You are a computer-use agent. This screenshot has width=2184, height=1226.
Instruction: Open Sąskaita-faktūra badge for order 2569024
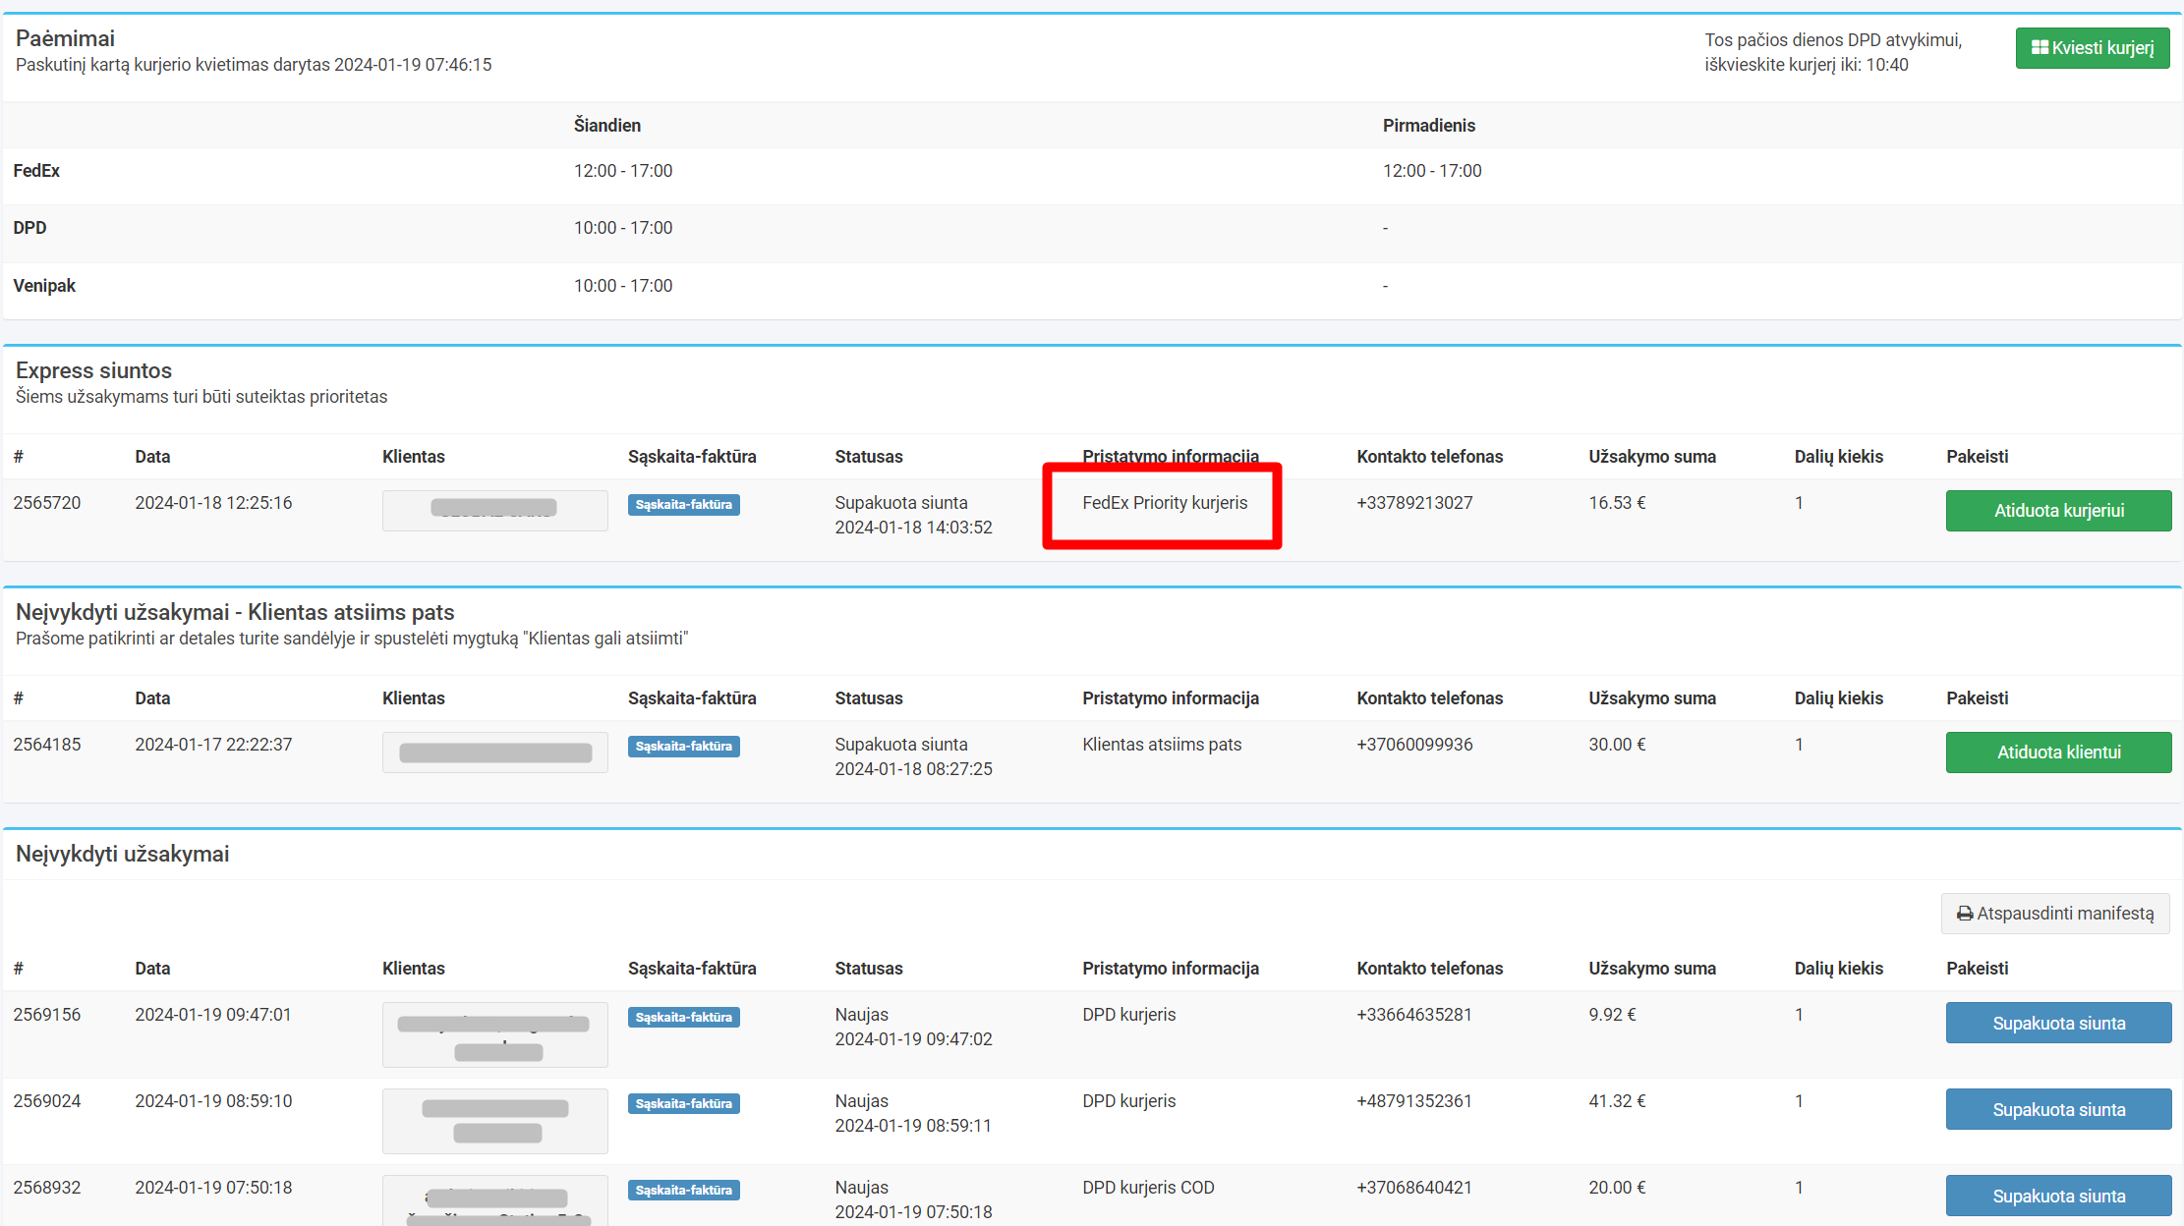683,1104
